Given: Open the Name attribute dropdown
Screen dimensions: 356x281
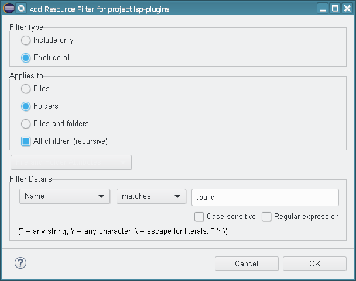Looking at the screenshot, I should (65, 197).
